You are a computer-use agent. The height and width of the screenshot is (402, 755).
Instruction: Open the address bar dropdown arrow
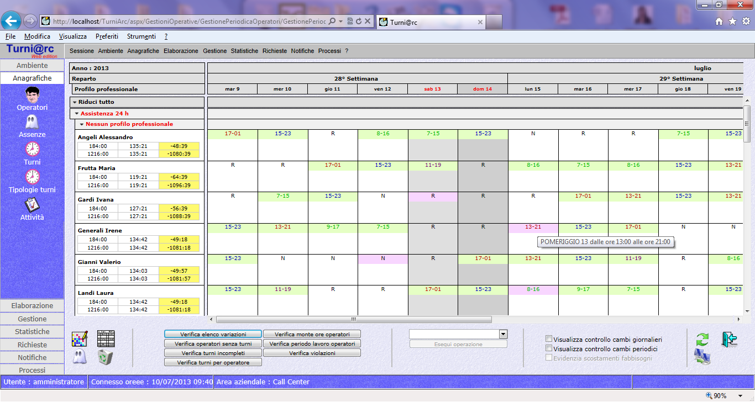click(341, 21)
